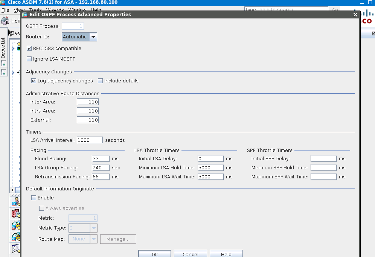The width and height of the screenshot is (375, 257).
Task: Open Help for this dialog
Action: pos(226,254)
